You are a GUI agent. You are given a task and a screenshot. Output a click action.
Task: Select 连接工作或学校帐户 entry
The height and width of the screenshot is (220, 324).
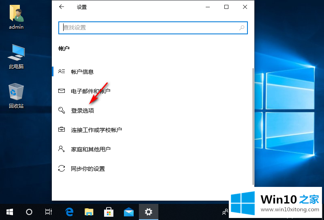pos(96,130)
